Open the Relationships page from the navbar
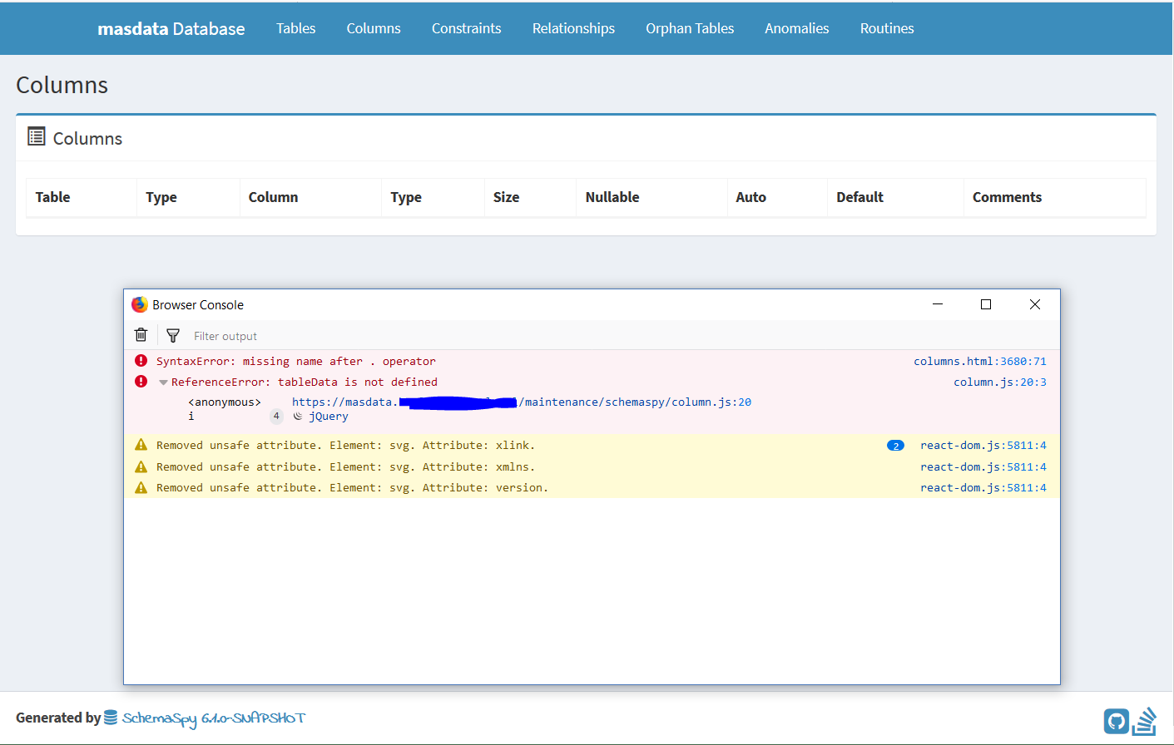The height and width of the screenshot is (745, 1174). point(573,27)
